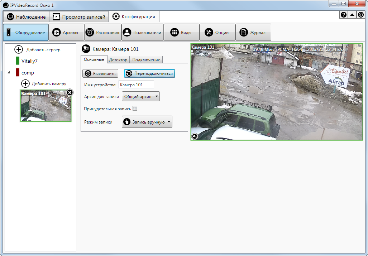Image resolution: width=368 pixels, height=256 pixels.
Task: Remove Камера 101 using its X button
Action: click(70, 93)
